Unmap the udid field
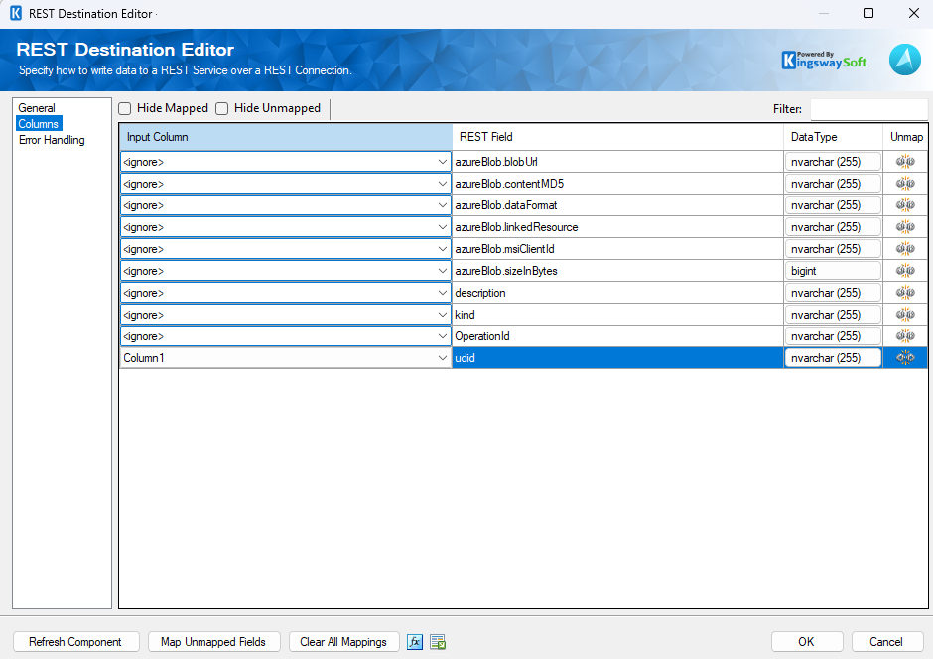Viewport: 933px width, 659px height. click(x=905, y=358)
